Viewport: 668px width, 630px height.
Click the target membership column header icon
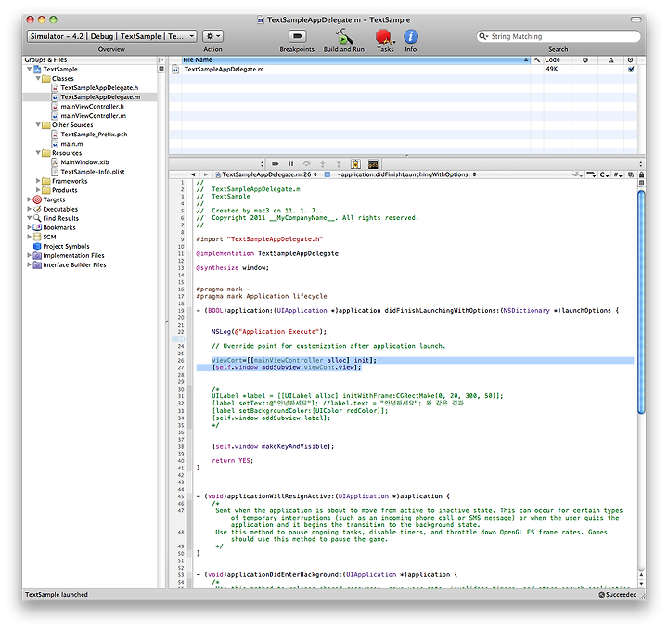coord(631,60)
